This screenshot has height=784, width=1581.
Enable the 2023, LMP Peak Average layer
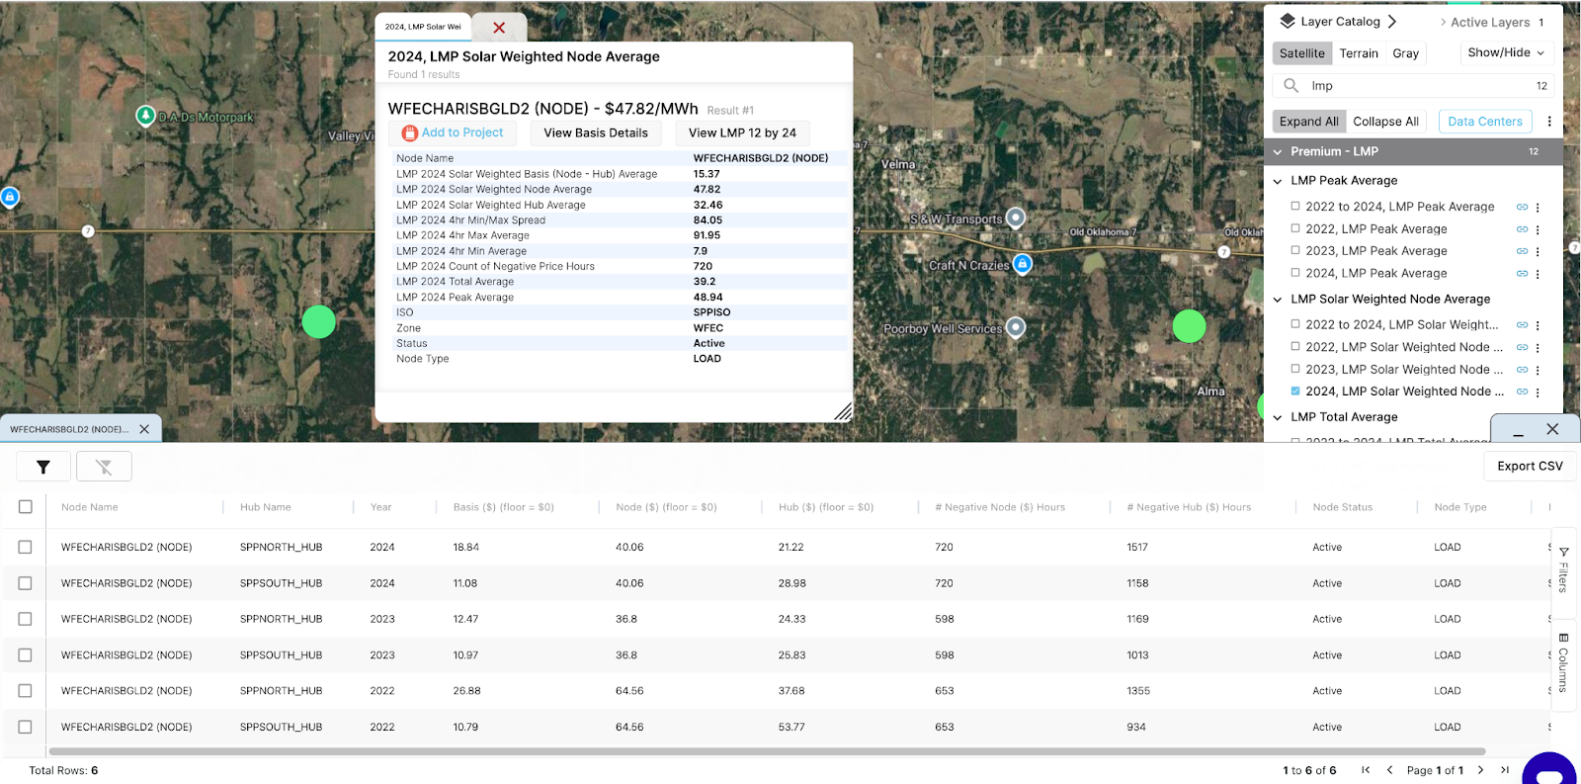(x=1295, y=251)
